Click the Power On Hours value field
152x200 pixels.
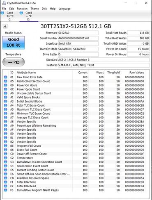(138, 54)
